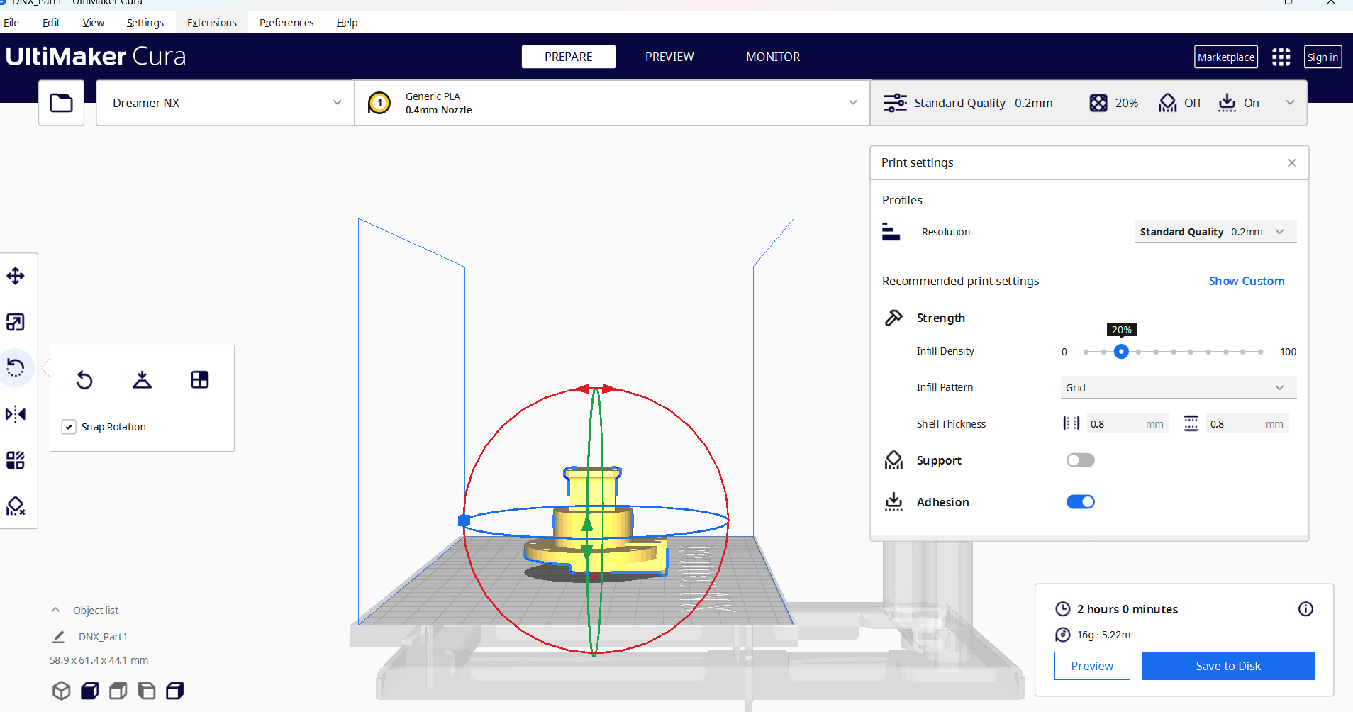This screenshot has height=712, width=1353.
Task: Click extruder 1 nozzle icon
Action: click(379, 103)
